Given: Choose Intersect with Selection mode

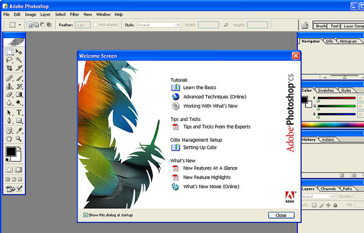Looking at the screenshot, I should point(49,25).
